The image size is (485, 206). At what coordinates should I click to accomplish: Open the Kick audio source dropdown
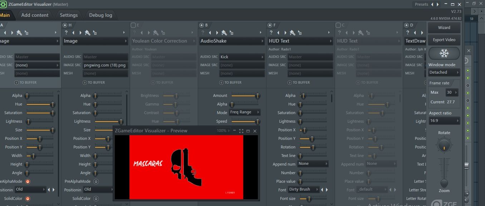[x=242, y=57]
